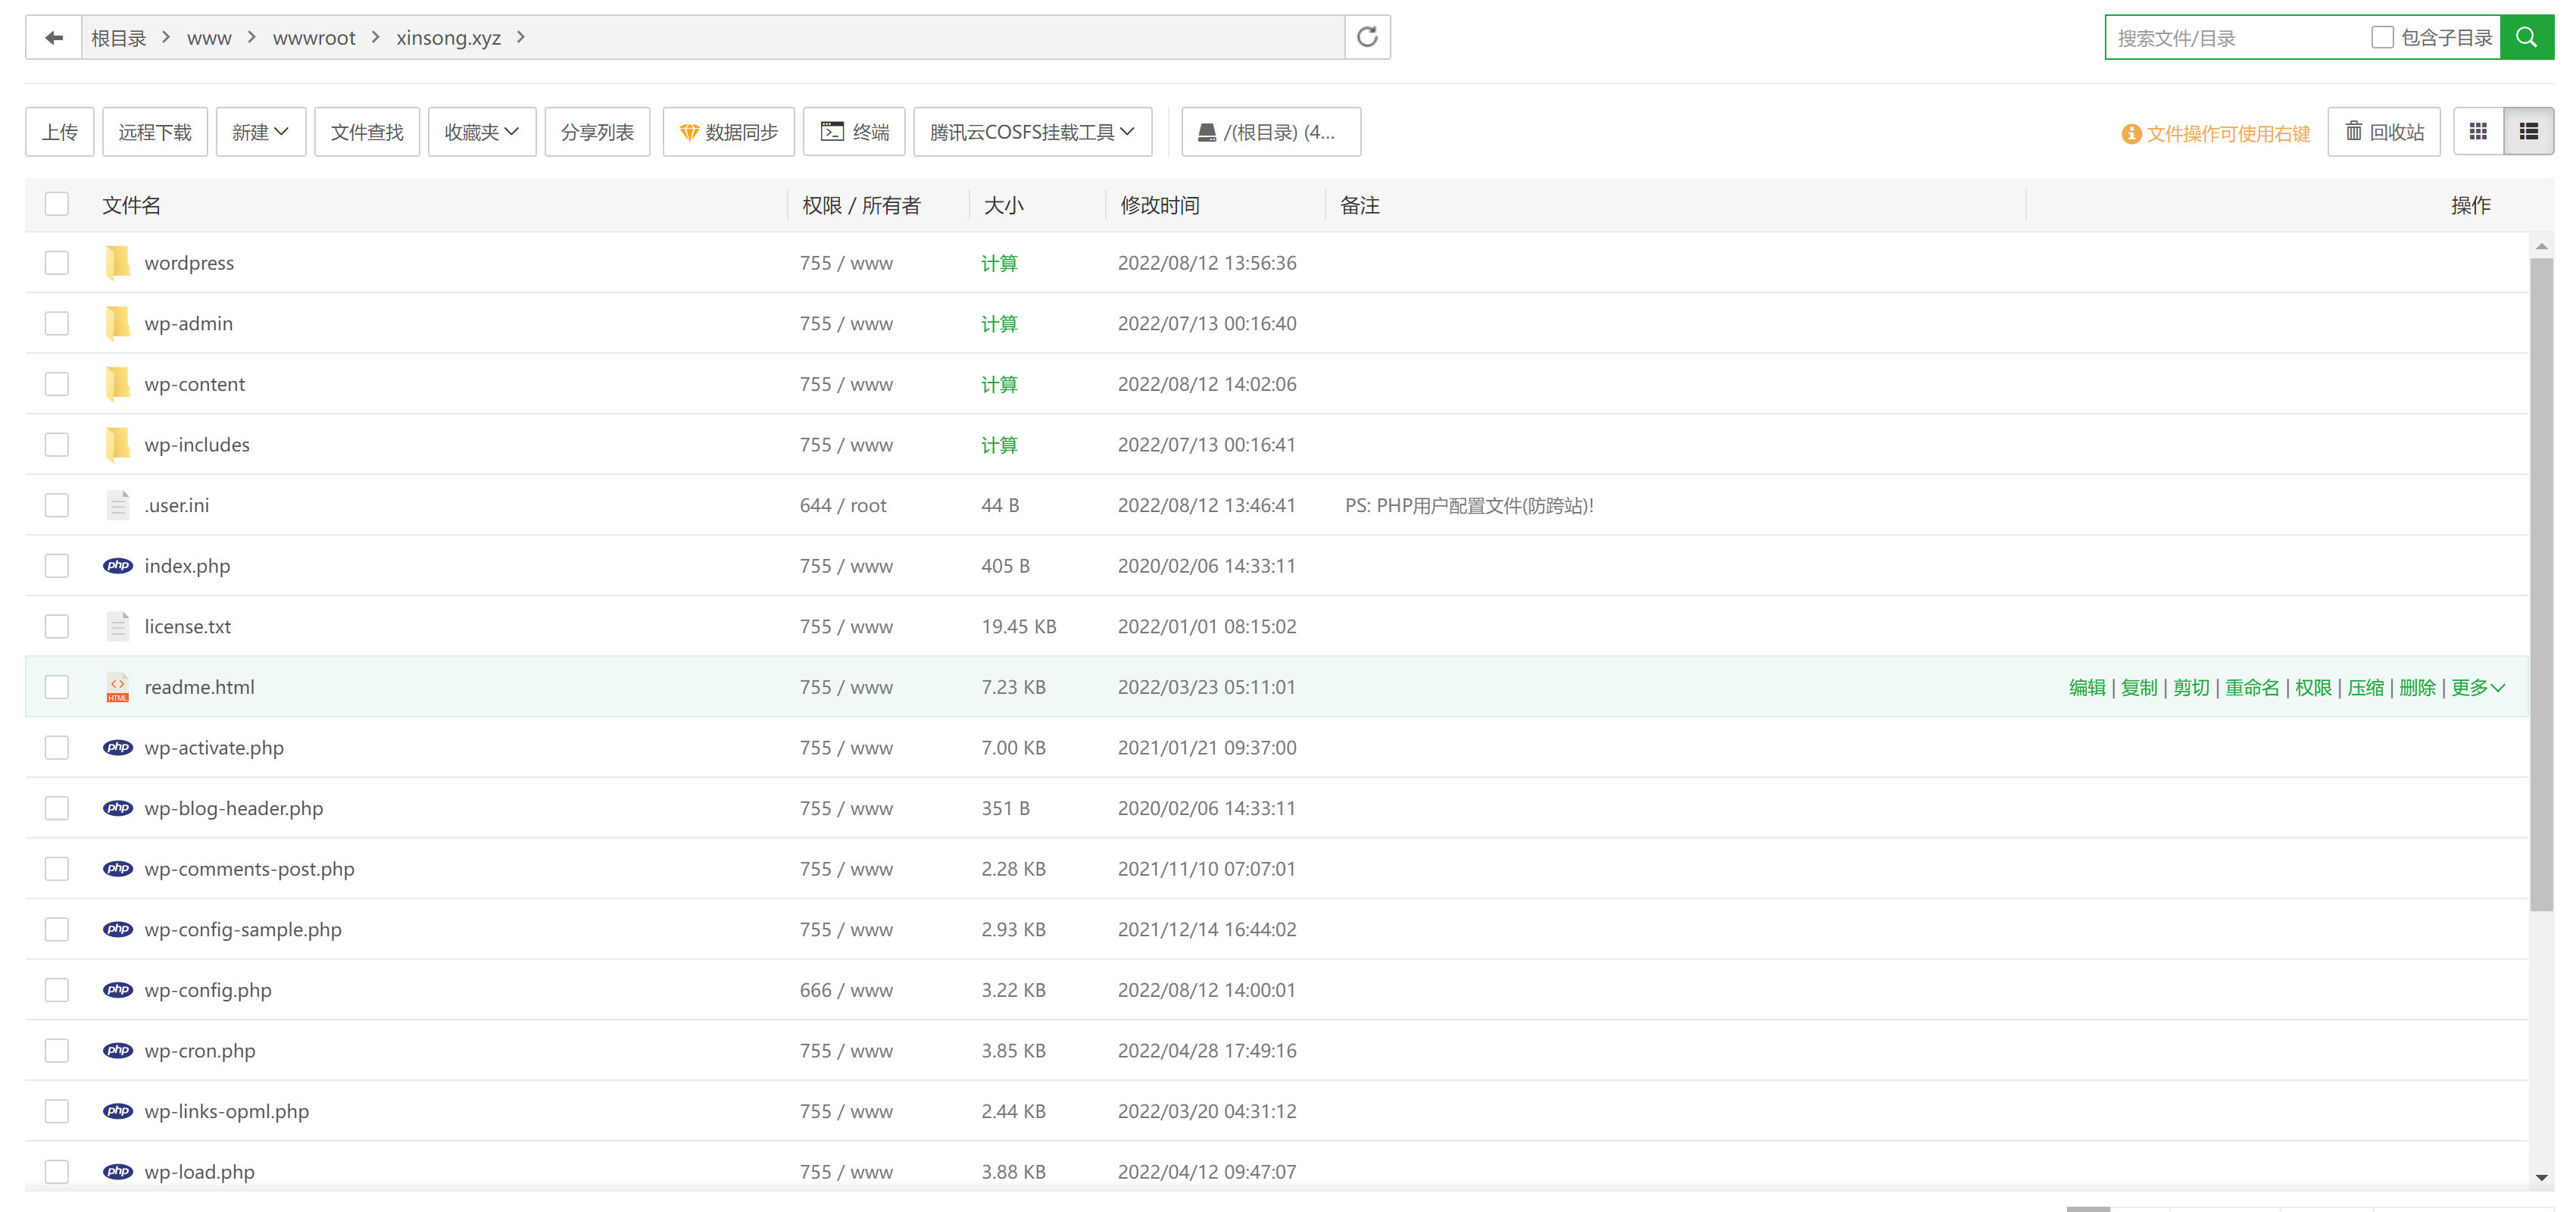This screenshot has width=2576, height=1212.
Task: Click the vertical scrollbar down arrow
Action: [2541, 1177]
